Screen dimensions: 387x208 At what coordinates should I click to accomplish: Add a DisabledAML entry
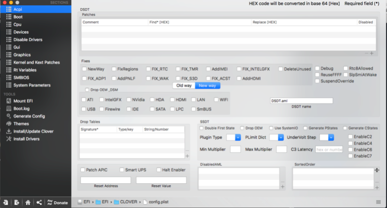(283, 187)
